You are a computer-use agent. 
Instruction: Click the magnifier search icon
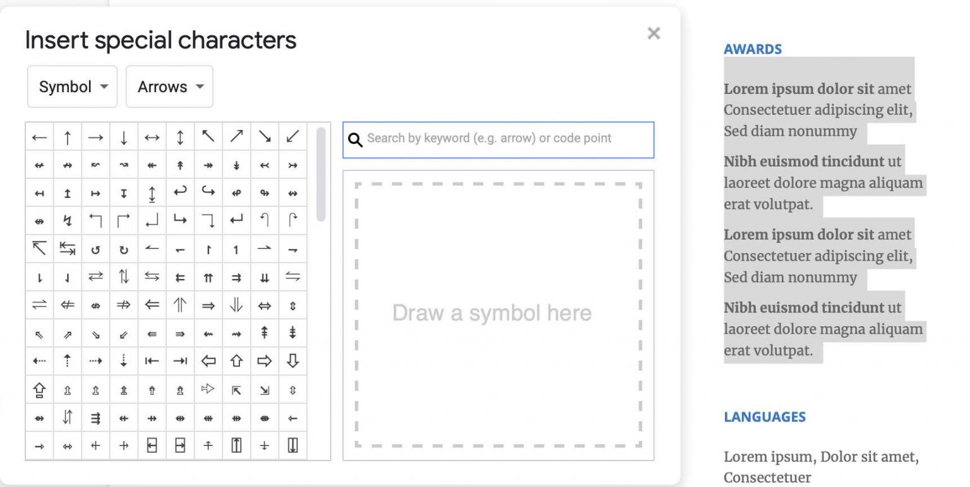tap(356, 139)
